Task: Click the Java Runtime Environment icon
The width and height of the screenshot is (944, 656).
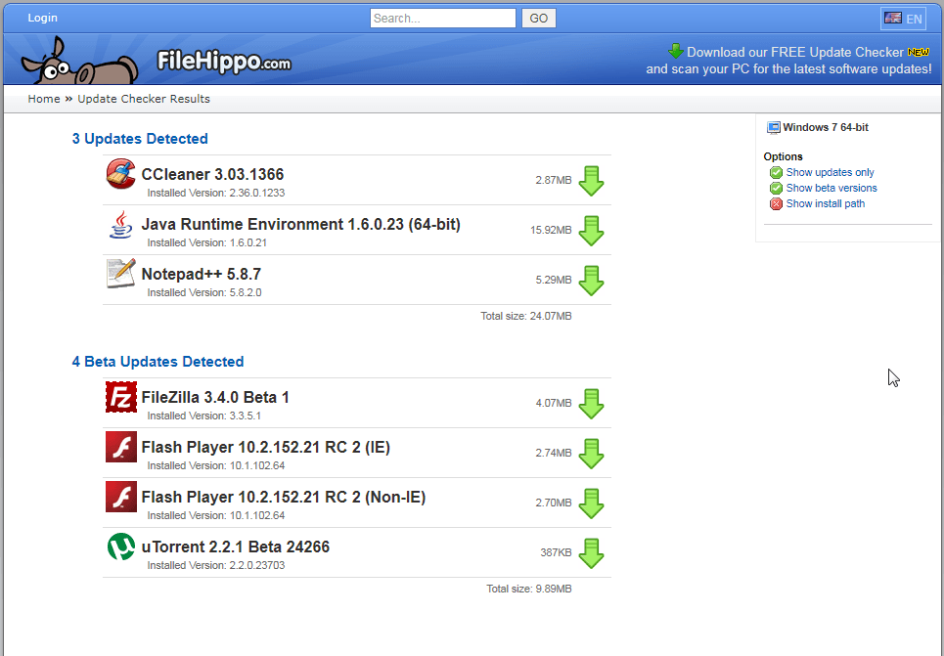Action: [x=120, y=230]
